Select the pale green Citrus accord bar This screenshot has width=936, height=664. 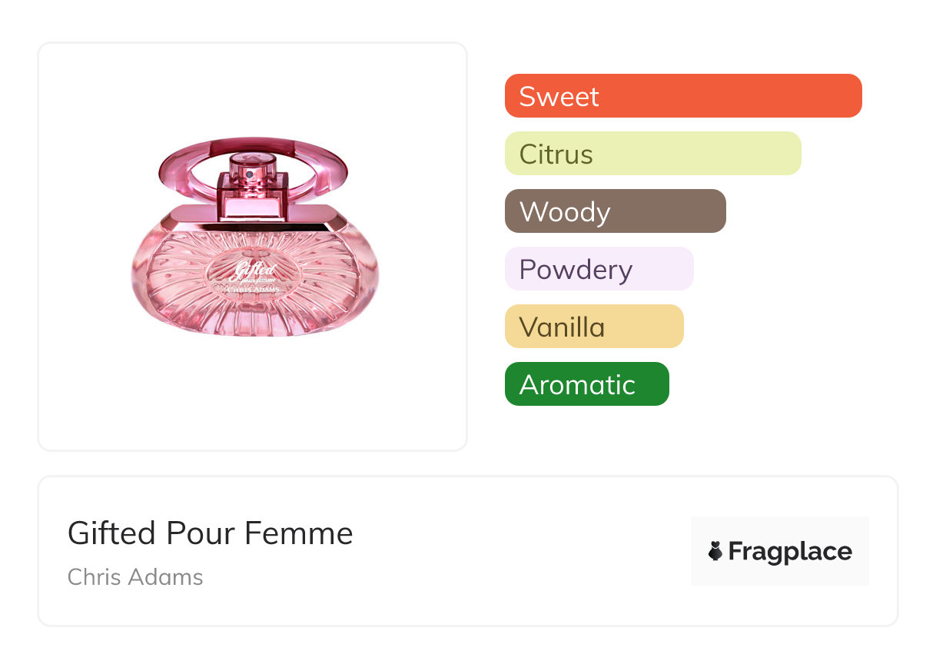pyautogui.click(x=652, y=154)
